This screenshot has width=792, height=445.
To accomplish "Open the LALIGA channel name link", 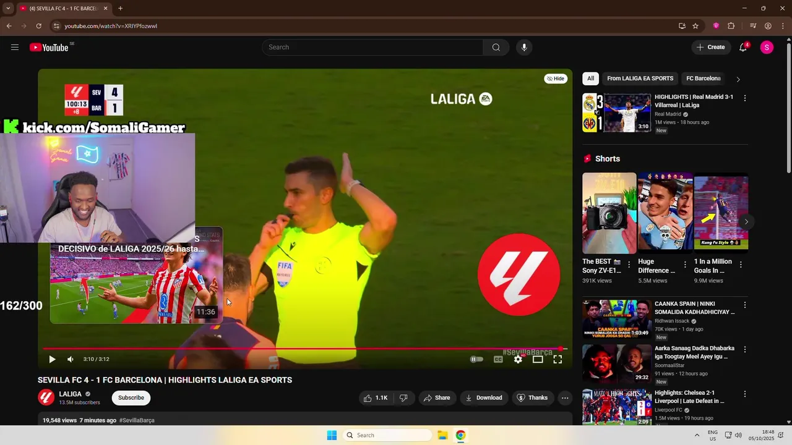I will click(x=71, y=394).
